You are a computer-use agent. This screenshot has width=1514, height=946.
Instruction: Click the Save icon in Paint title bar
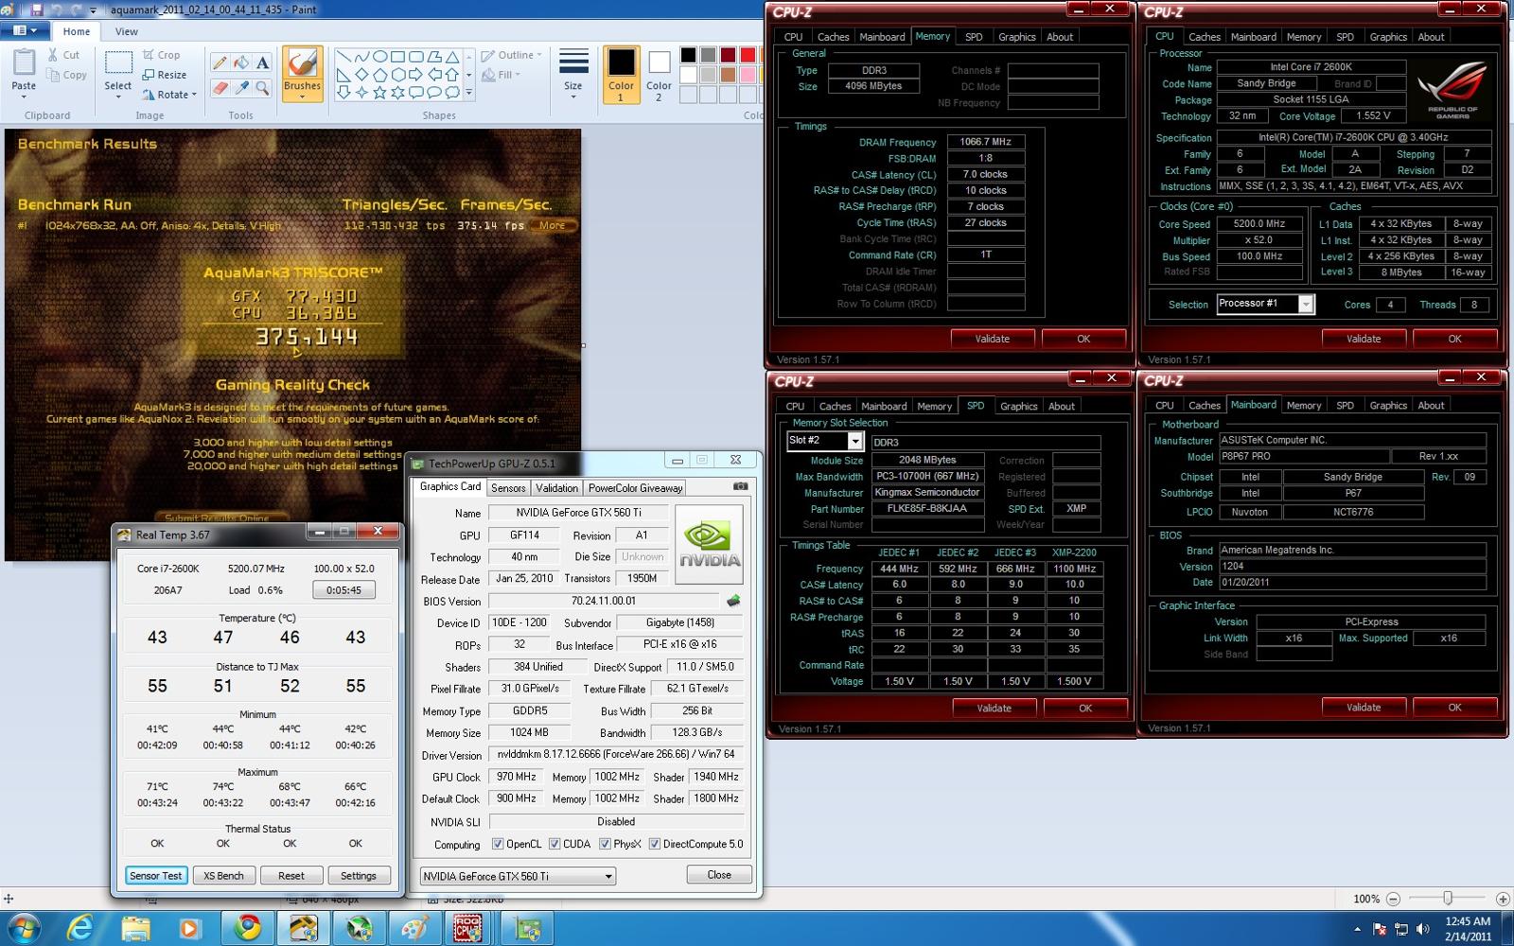pyautogui.click(x=37, y=9)
